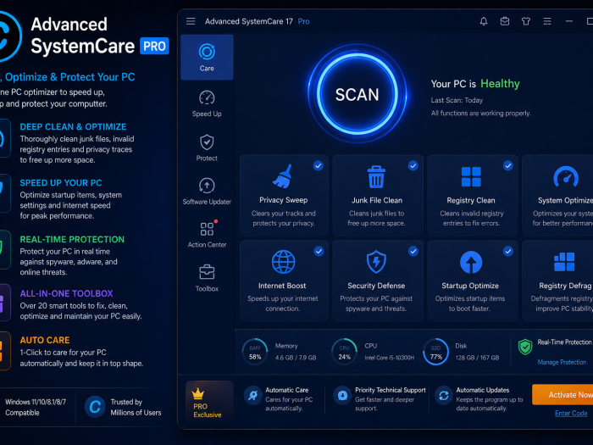Image resolution: width=593 pixels, height=445 pixels.
Task: Click the Internet Boost title text
Action: point(282,286)
